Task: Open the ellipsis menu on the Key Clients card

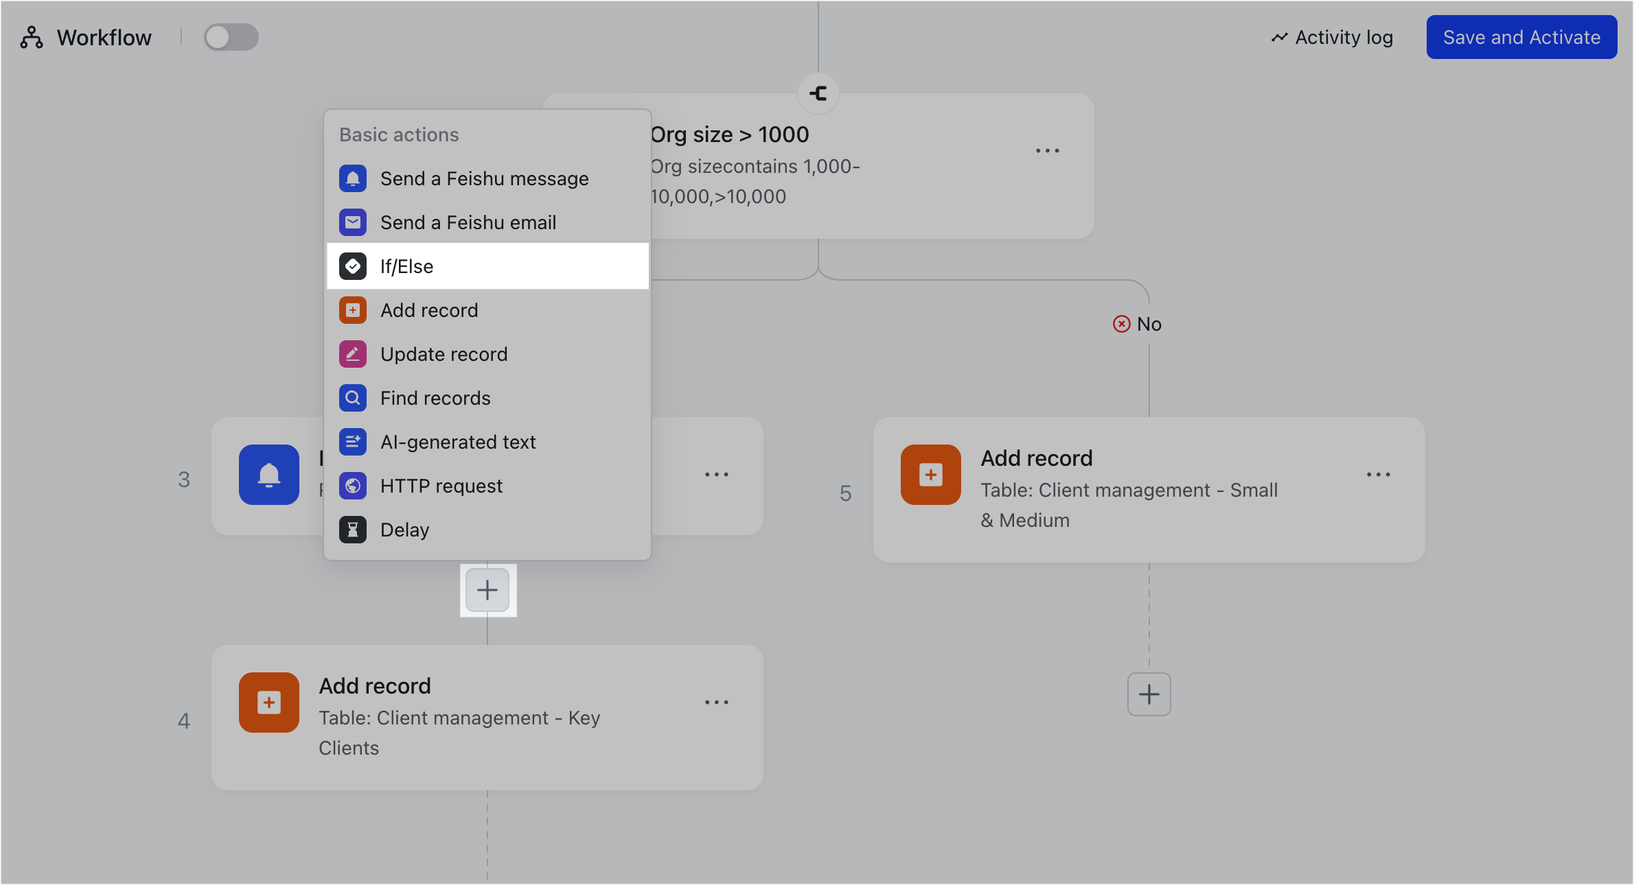Action: coord(716,701)
